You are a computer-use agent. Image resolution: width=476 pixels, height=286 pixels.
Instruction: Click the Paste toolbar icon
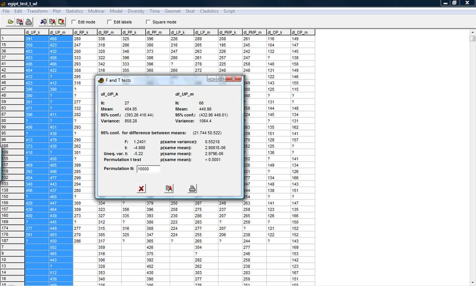[61, 22]
